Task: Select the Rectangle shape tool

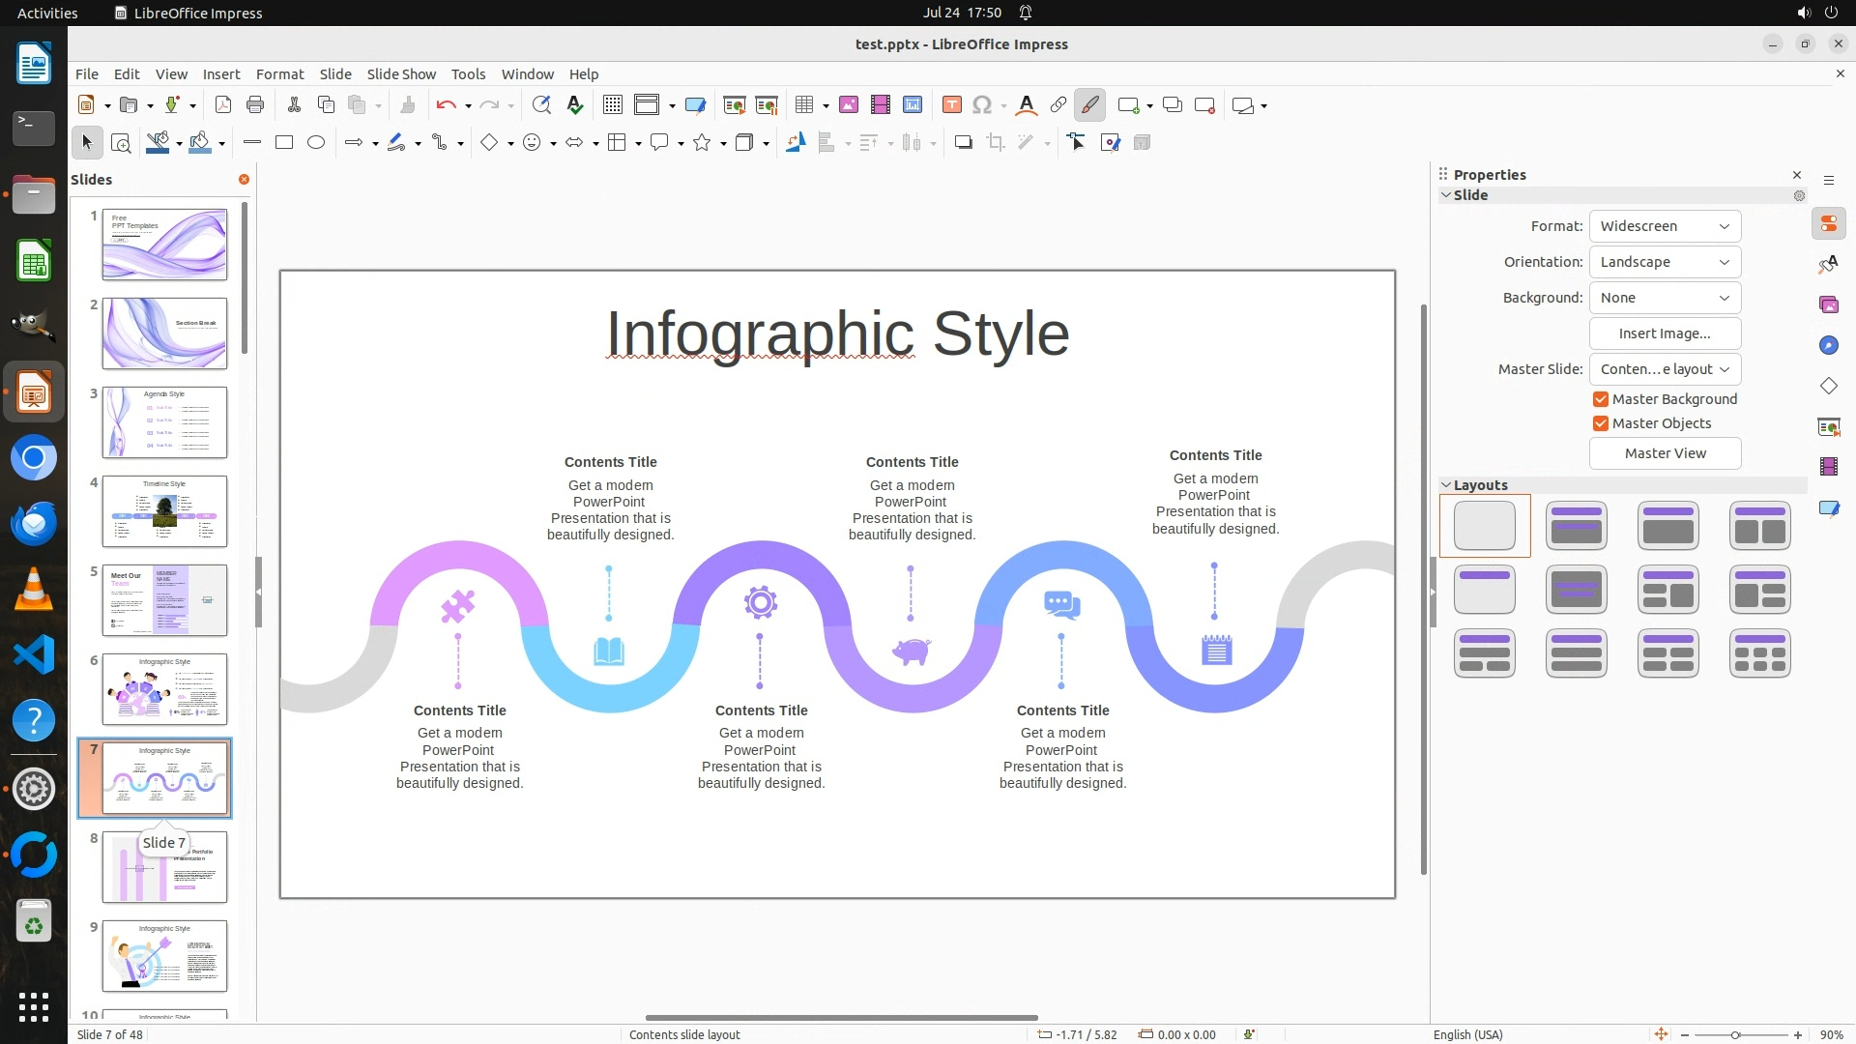Action: pyautogui.click(x=284, y=143)
